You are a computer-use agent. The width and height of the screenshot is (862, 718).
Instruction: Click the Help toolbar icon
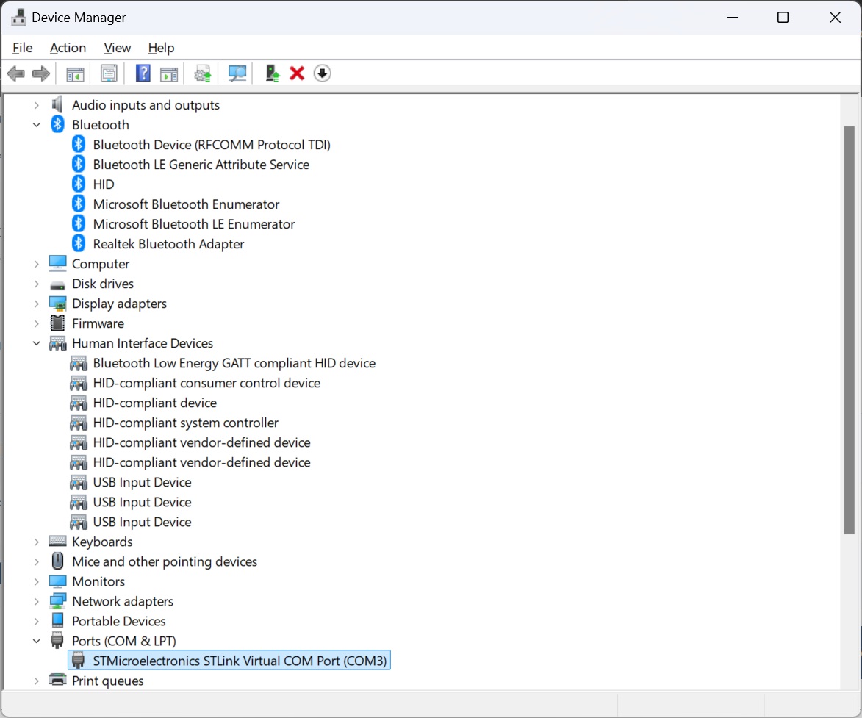click(143, 73)
